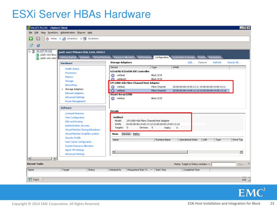This screenshot has height=207, width=277.
Task: Click Tasks button in status bar
Action: [x=34, y=180]
